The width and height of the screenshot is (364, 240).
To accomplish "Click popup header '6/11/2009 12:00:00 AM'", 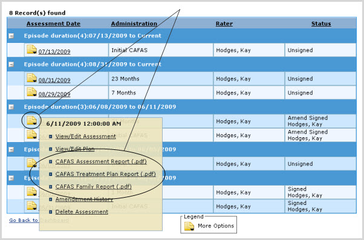I will pos(83,124).
